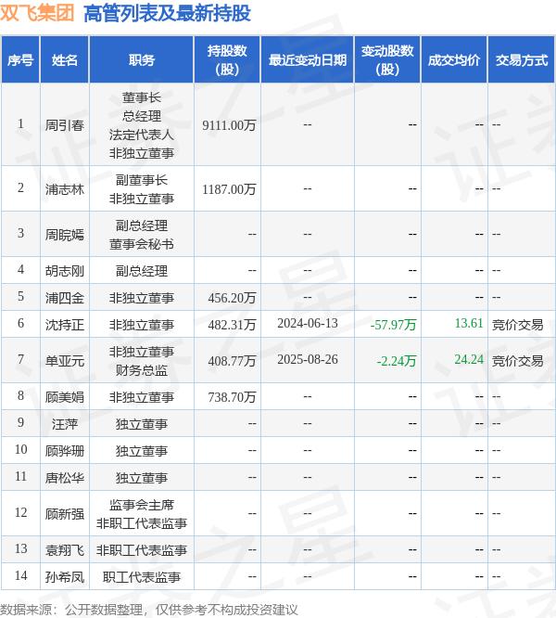Click the name 周脘嫣
The height and width of the screenshot is (618, 556).
[x=65, y=235]
